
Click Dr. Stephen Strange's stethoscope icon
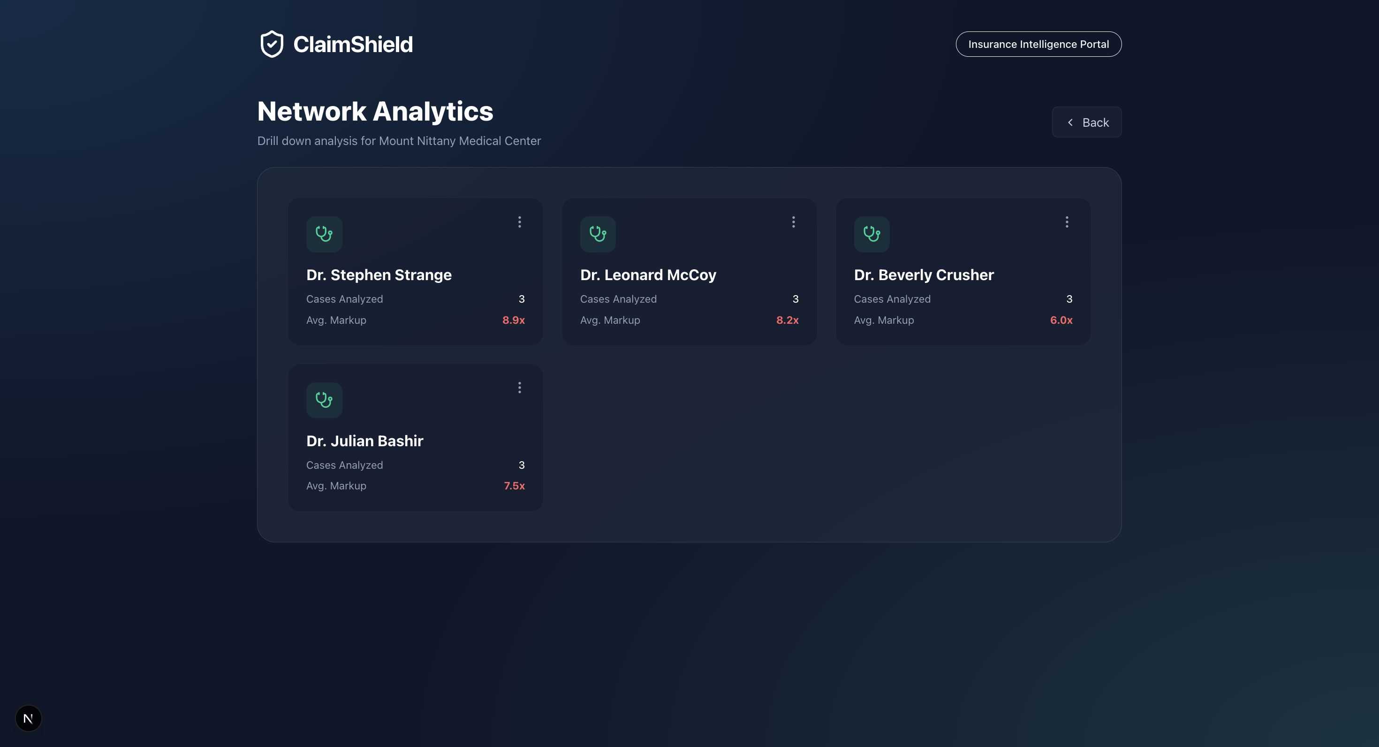tap(324, 234)
